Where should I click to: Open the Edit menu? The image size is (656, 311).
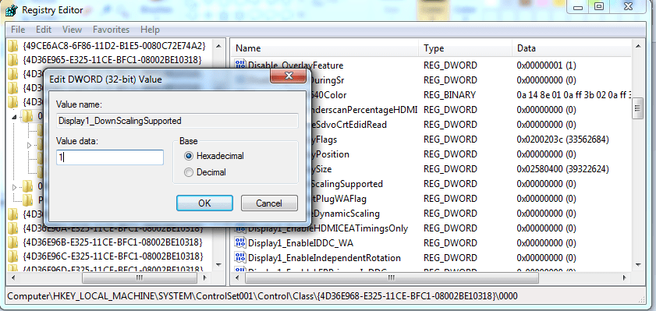tap(44, 30)
